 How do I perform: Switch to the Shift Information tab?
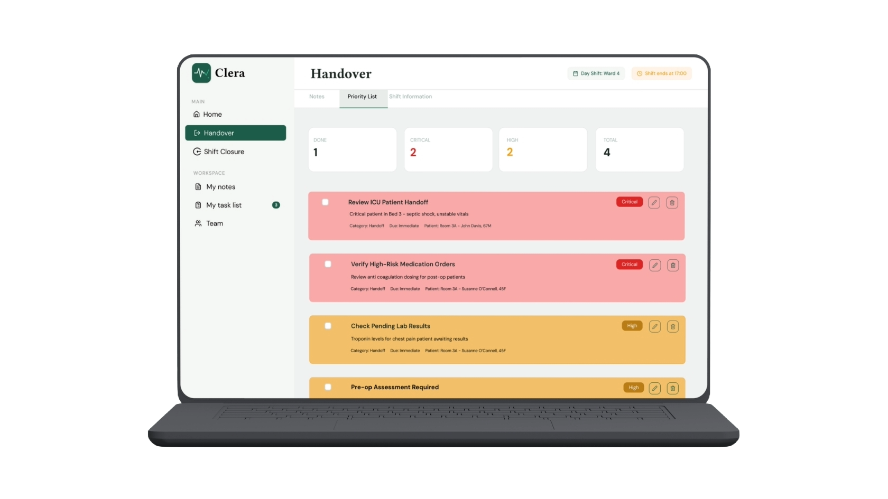(411, 97)
